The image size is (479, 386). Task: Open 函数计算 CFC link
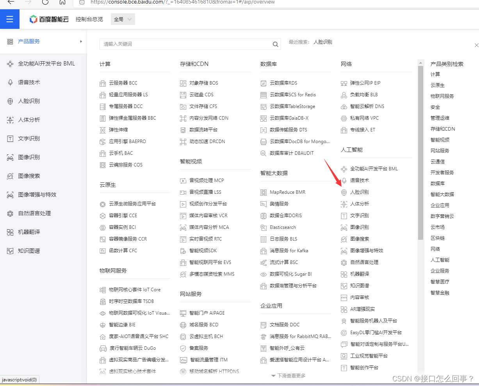click(123, 251)
